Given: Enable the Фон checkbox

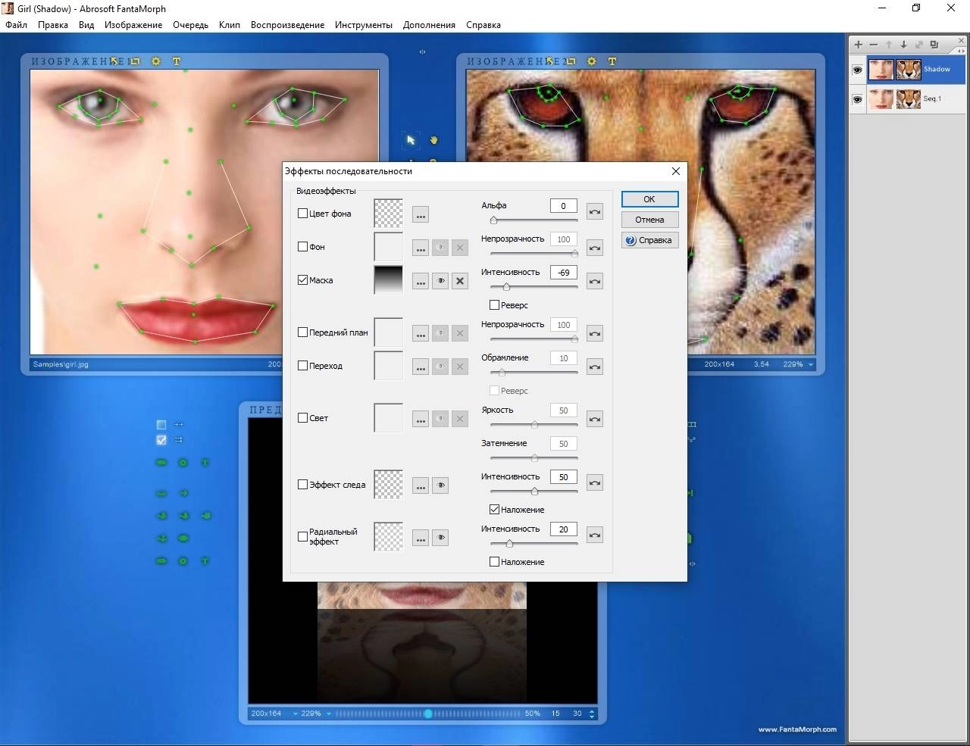Looking at the screenshot, I should pyautogui.click(x=303, y=247).
